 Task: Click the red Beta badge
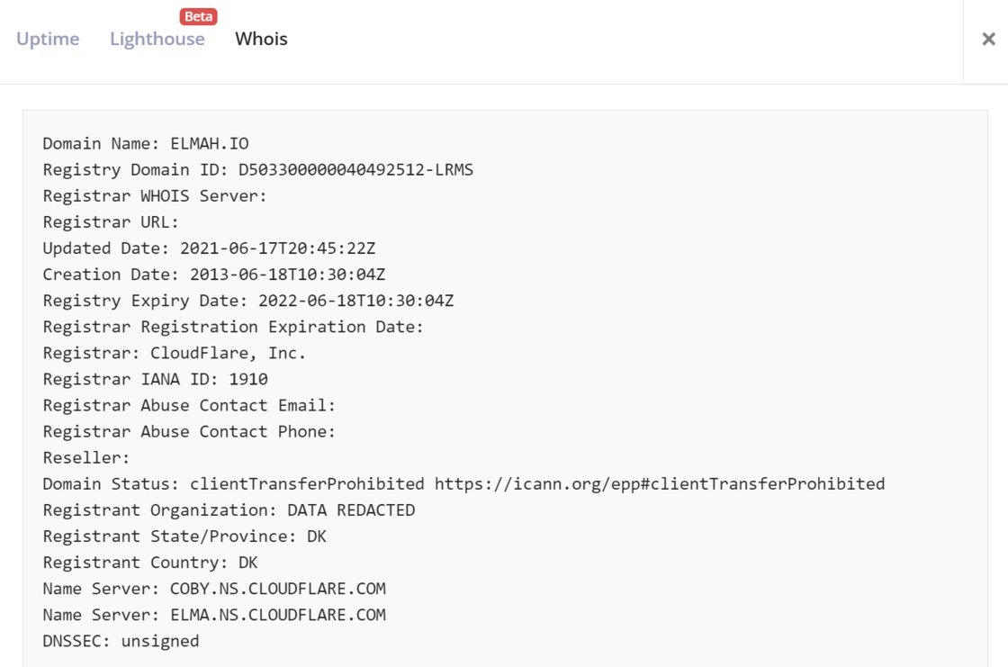[x=199, y=16]
